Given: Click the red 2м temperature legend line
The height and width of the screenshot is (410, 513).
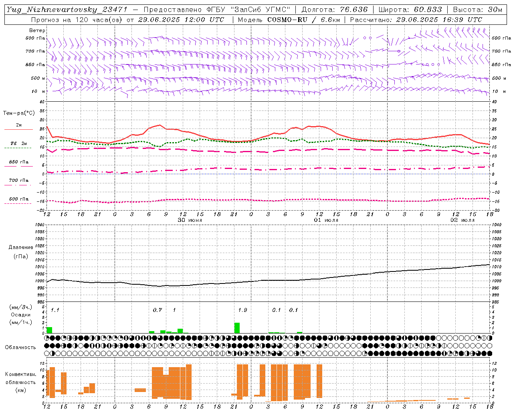Looking at the screenshot, I should 18,129.
